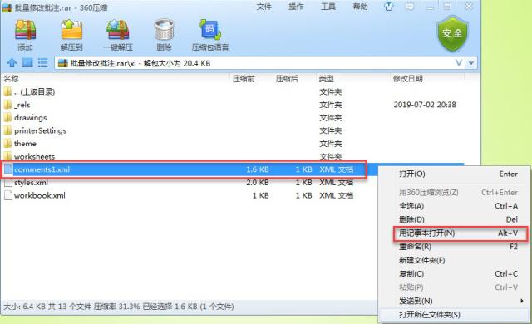Screen dimensions: 532x324
Task: Select the worksheets folder icon
Action: pyautogui.click(x=7, y=156)
